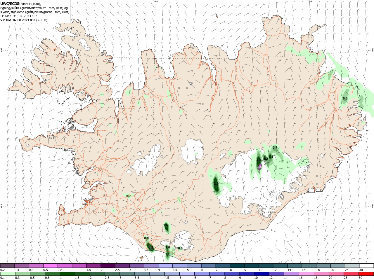Image resolution: width=374 pixels, height=280 pixels.
Task: Click the purple-shaded 0.6 snowfall value
Action: [x=259, y=167]
